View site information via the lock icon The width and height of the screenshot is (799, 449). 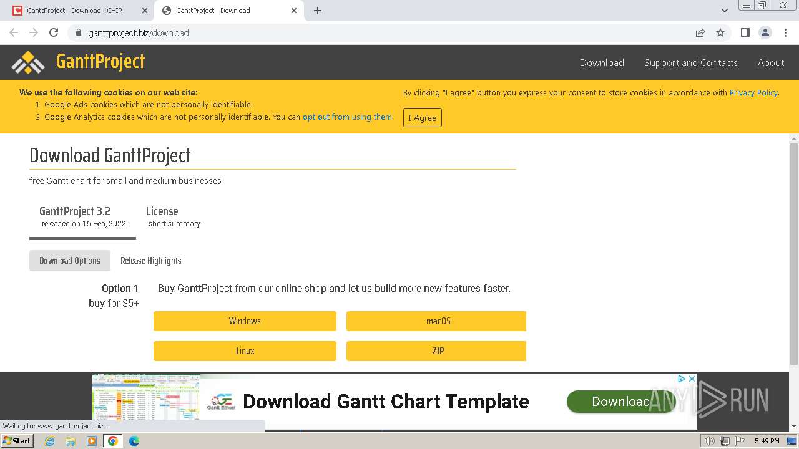point(79,32)
